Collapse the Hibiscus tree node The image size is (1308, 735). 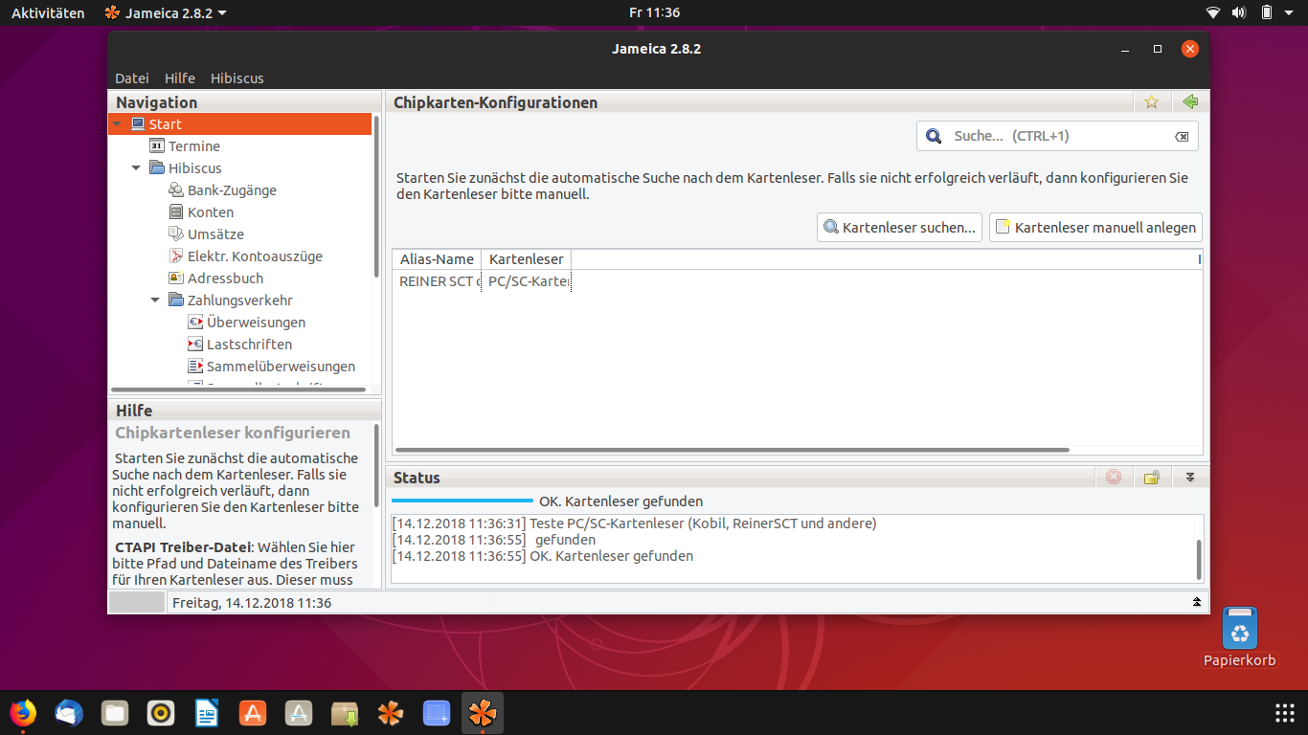[136, 168]
